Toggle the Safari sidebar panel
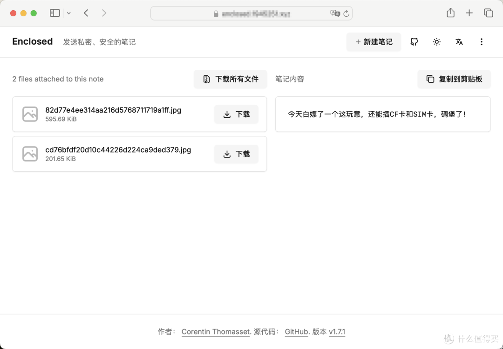503x349 pixels. (54, 13)
